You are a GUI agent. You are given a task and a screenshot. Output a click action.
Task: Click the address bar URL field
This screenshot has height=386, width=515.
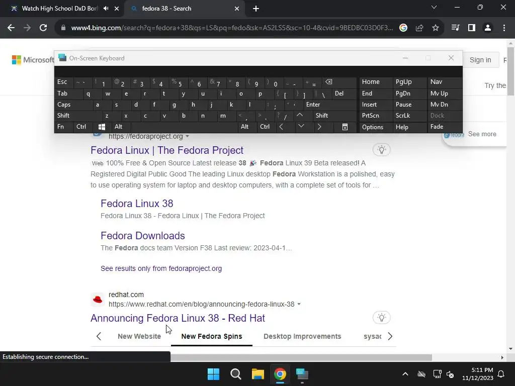(x=231, y=28)
